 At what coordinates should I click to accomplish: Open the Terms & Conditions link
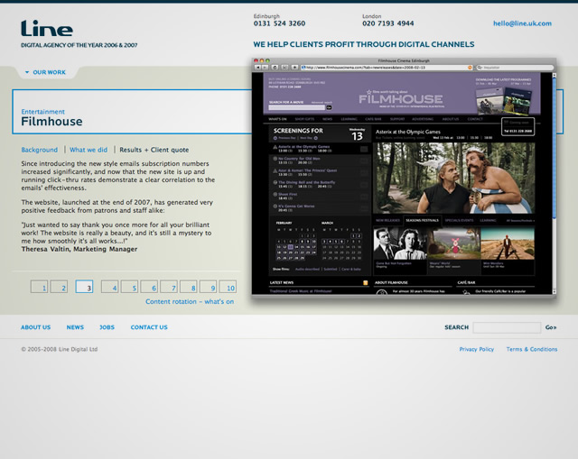[532, 349]
